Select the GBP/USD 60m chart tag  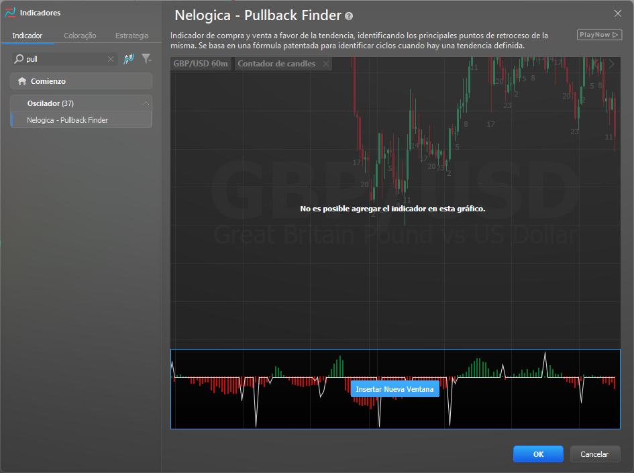point(201,64)
